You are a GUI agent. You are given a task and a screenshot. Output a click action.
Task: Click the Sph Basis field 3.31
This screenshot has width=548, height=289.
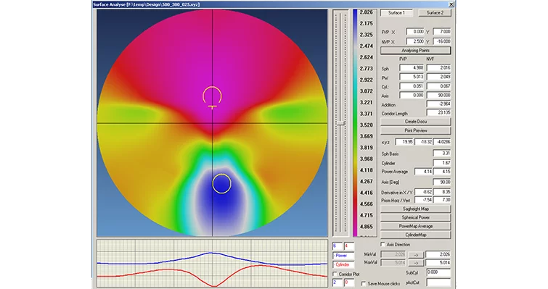pos(442,154)
